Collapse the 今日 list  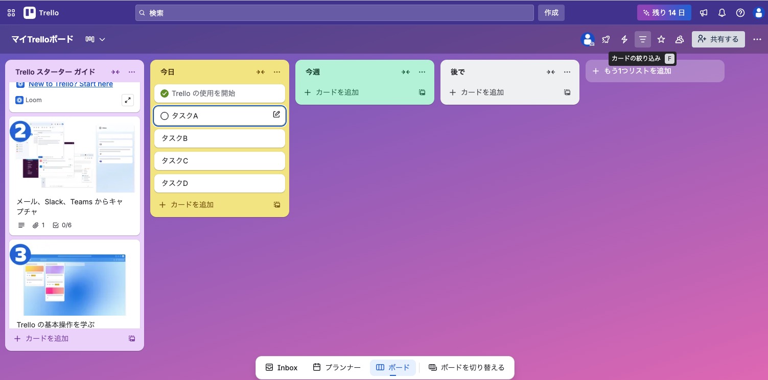pos(261,72)
